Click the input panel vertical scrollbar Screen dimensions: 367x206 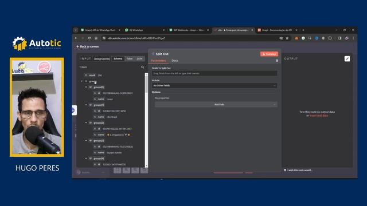(146, 120)
